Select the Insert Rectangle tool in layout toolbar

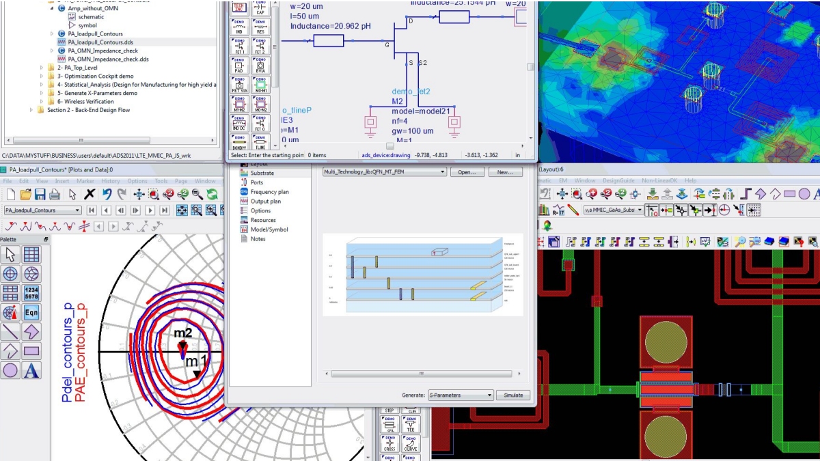[x=789, y=194]
